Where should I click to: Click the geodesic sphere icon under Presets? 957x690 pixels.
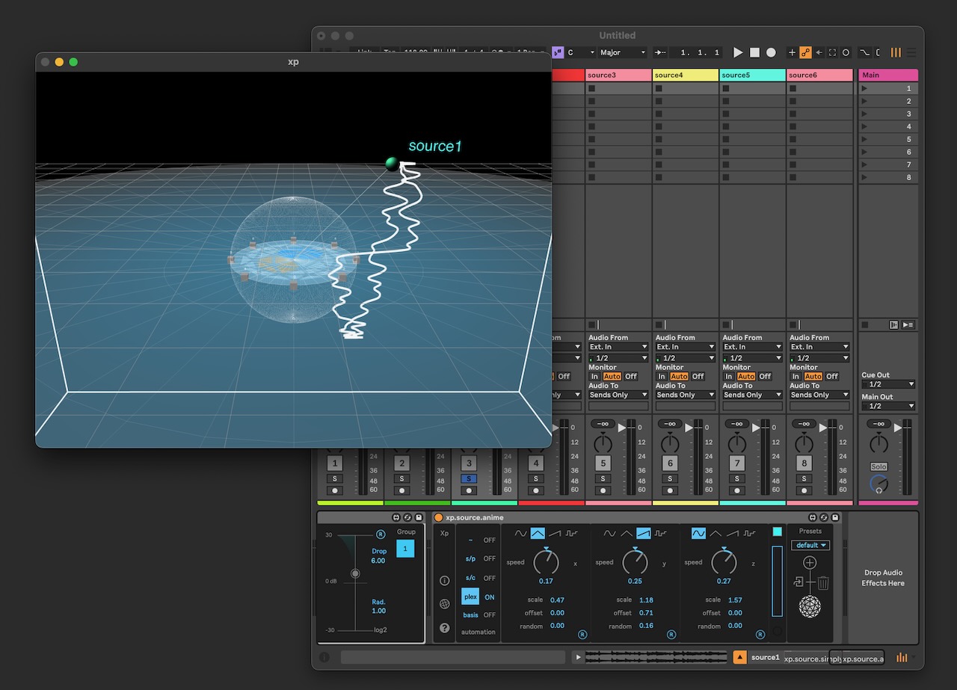(x=810, y=607)
